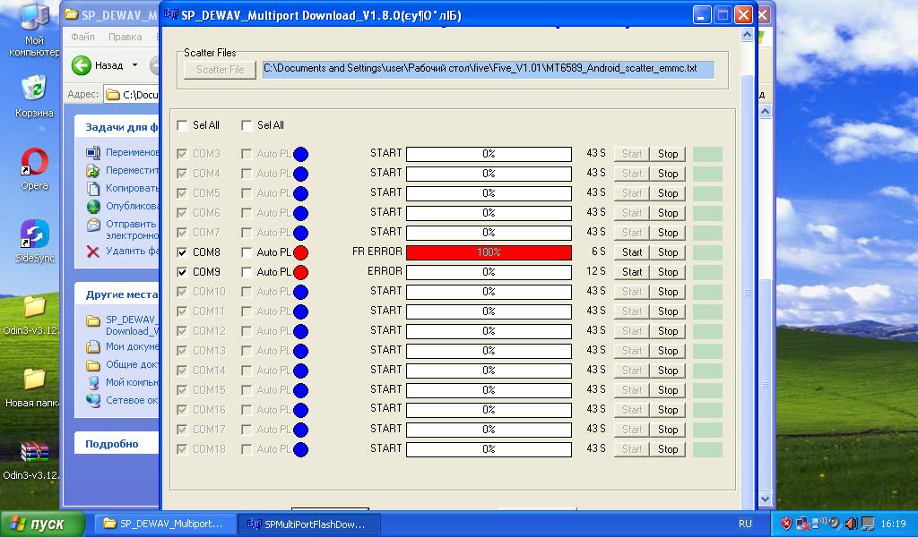Screen dimensions: 918x537
Task: Open the пуск Start menu button
Action: (x=43, y=524)
